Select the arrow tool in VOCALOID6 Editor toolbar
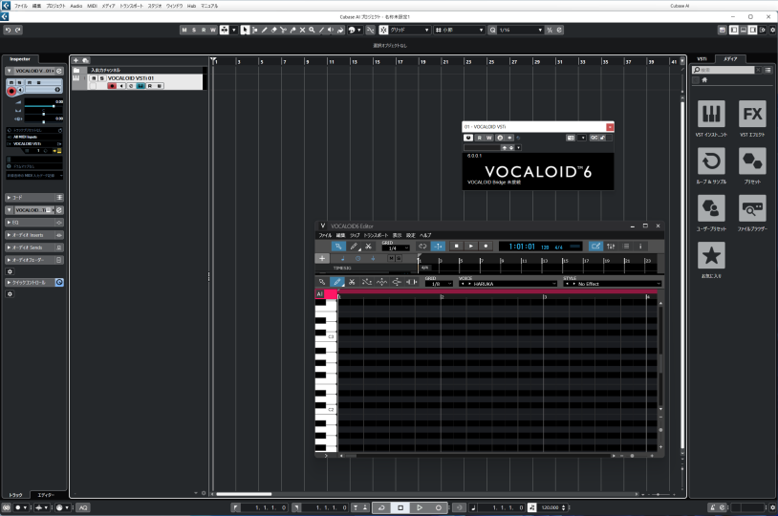Image resolution: width=778 pixels, height=516 pixels. pyautogui.click(x=338, y=247)
